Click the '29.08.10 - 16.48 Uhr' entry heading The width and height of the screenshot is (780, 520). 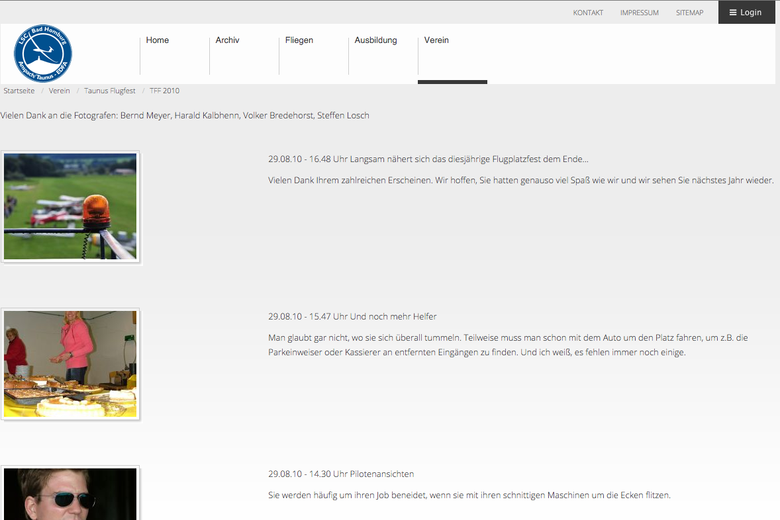pyautogui.click(x=428, y=159)
